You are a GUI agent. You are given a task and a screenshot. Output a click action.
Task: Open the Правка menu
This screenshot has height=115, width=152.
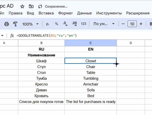16,13
